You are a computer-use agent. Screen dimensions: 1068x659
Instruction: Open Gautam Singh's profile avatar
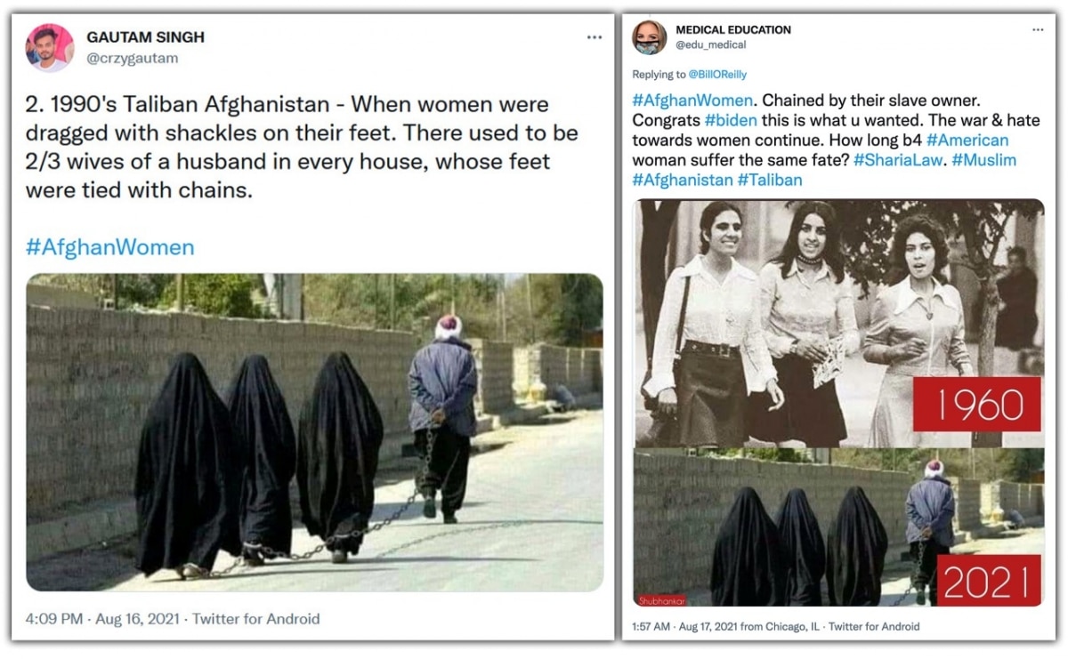[49, 48]
